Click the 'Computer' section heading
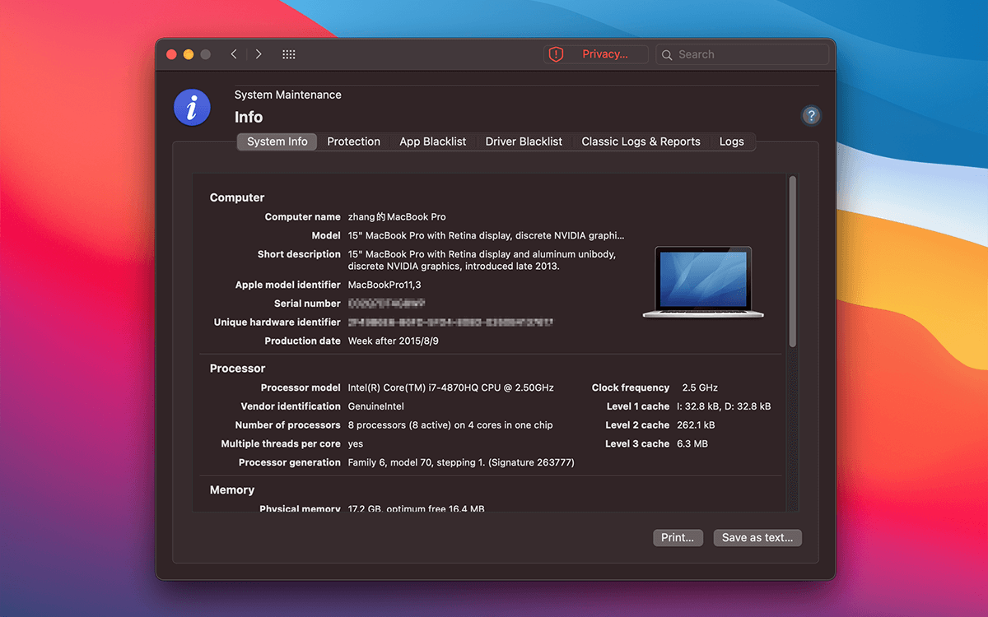 [237, 197]
